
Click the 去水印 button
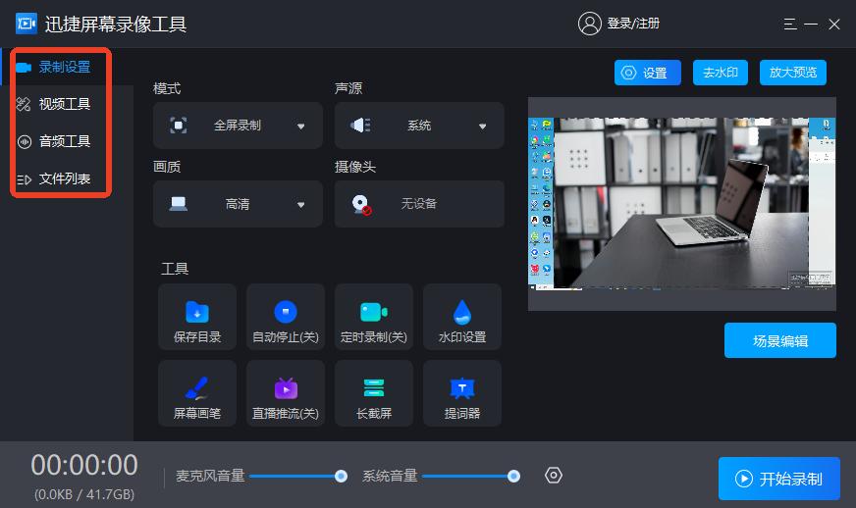pyautogui.click(x=721, y=73)
